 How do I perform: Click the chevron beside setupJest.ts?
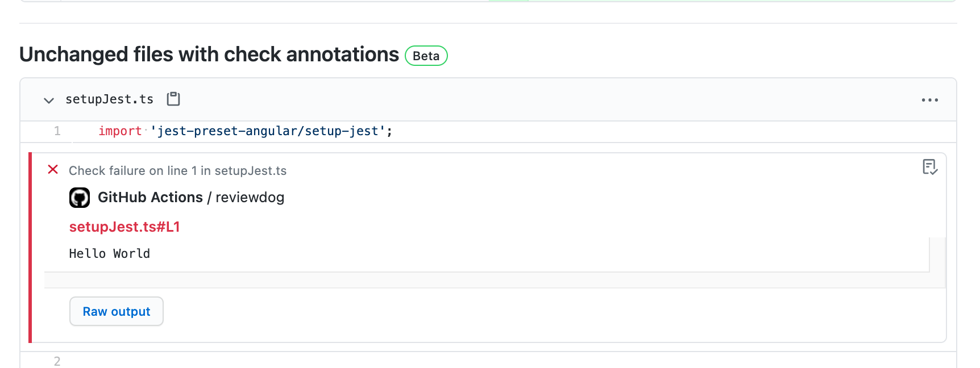tap(49, 99)
